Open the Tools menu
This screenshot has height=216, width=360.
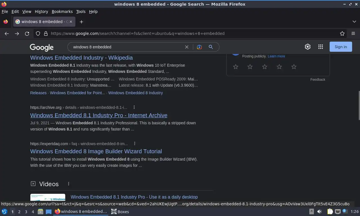[x=81, y=12]
